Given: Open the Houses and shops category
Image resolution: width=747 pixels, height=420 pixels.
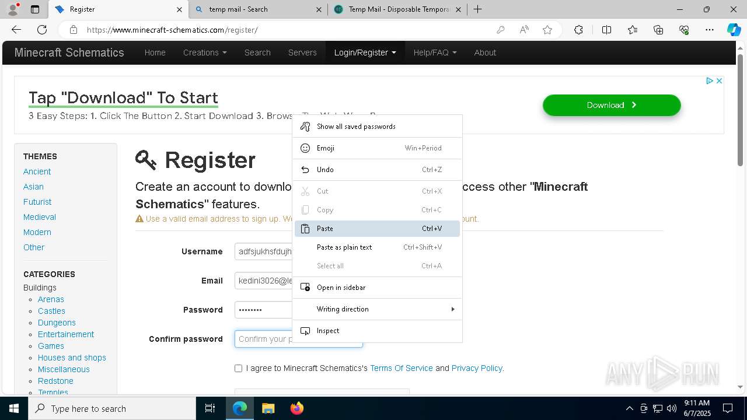Looking at the screenshot, I should pos(72,358).
